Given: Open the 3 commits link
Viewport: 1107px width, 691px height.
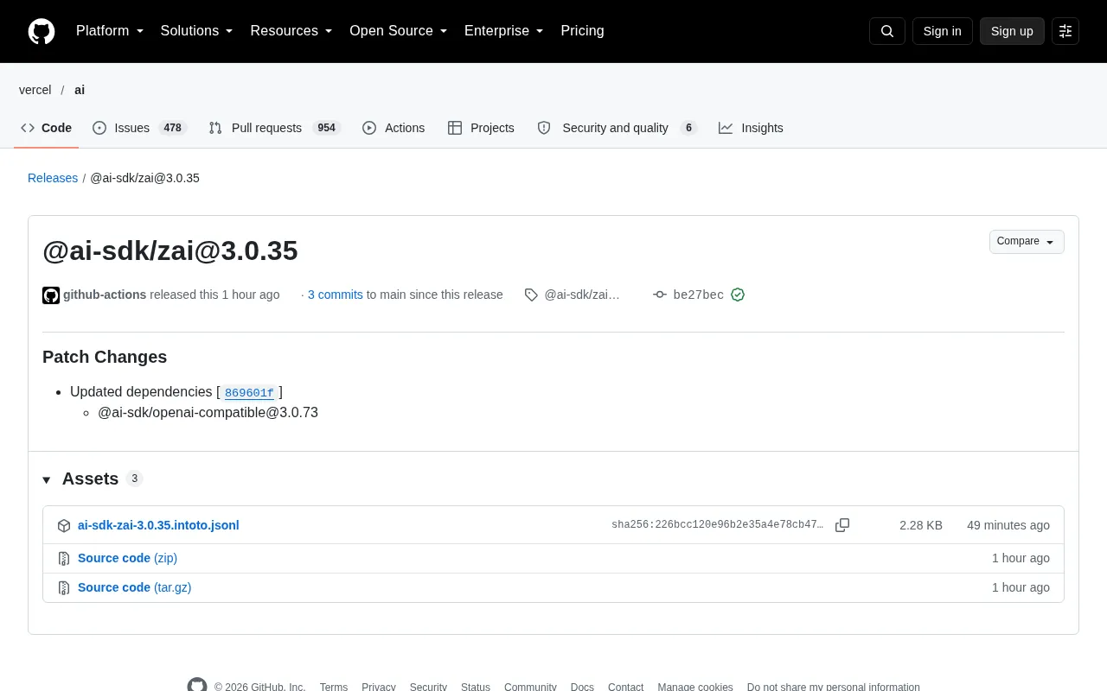Looking at the screenshot, I should pos(336,295).
